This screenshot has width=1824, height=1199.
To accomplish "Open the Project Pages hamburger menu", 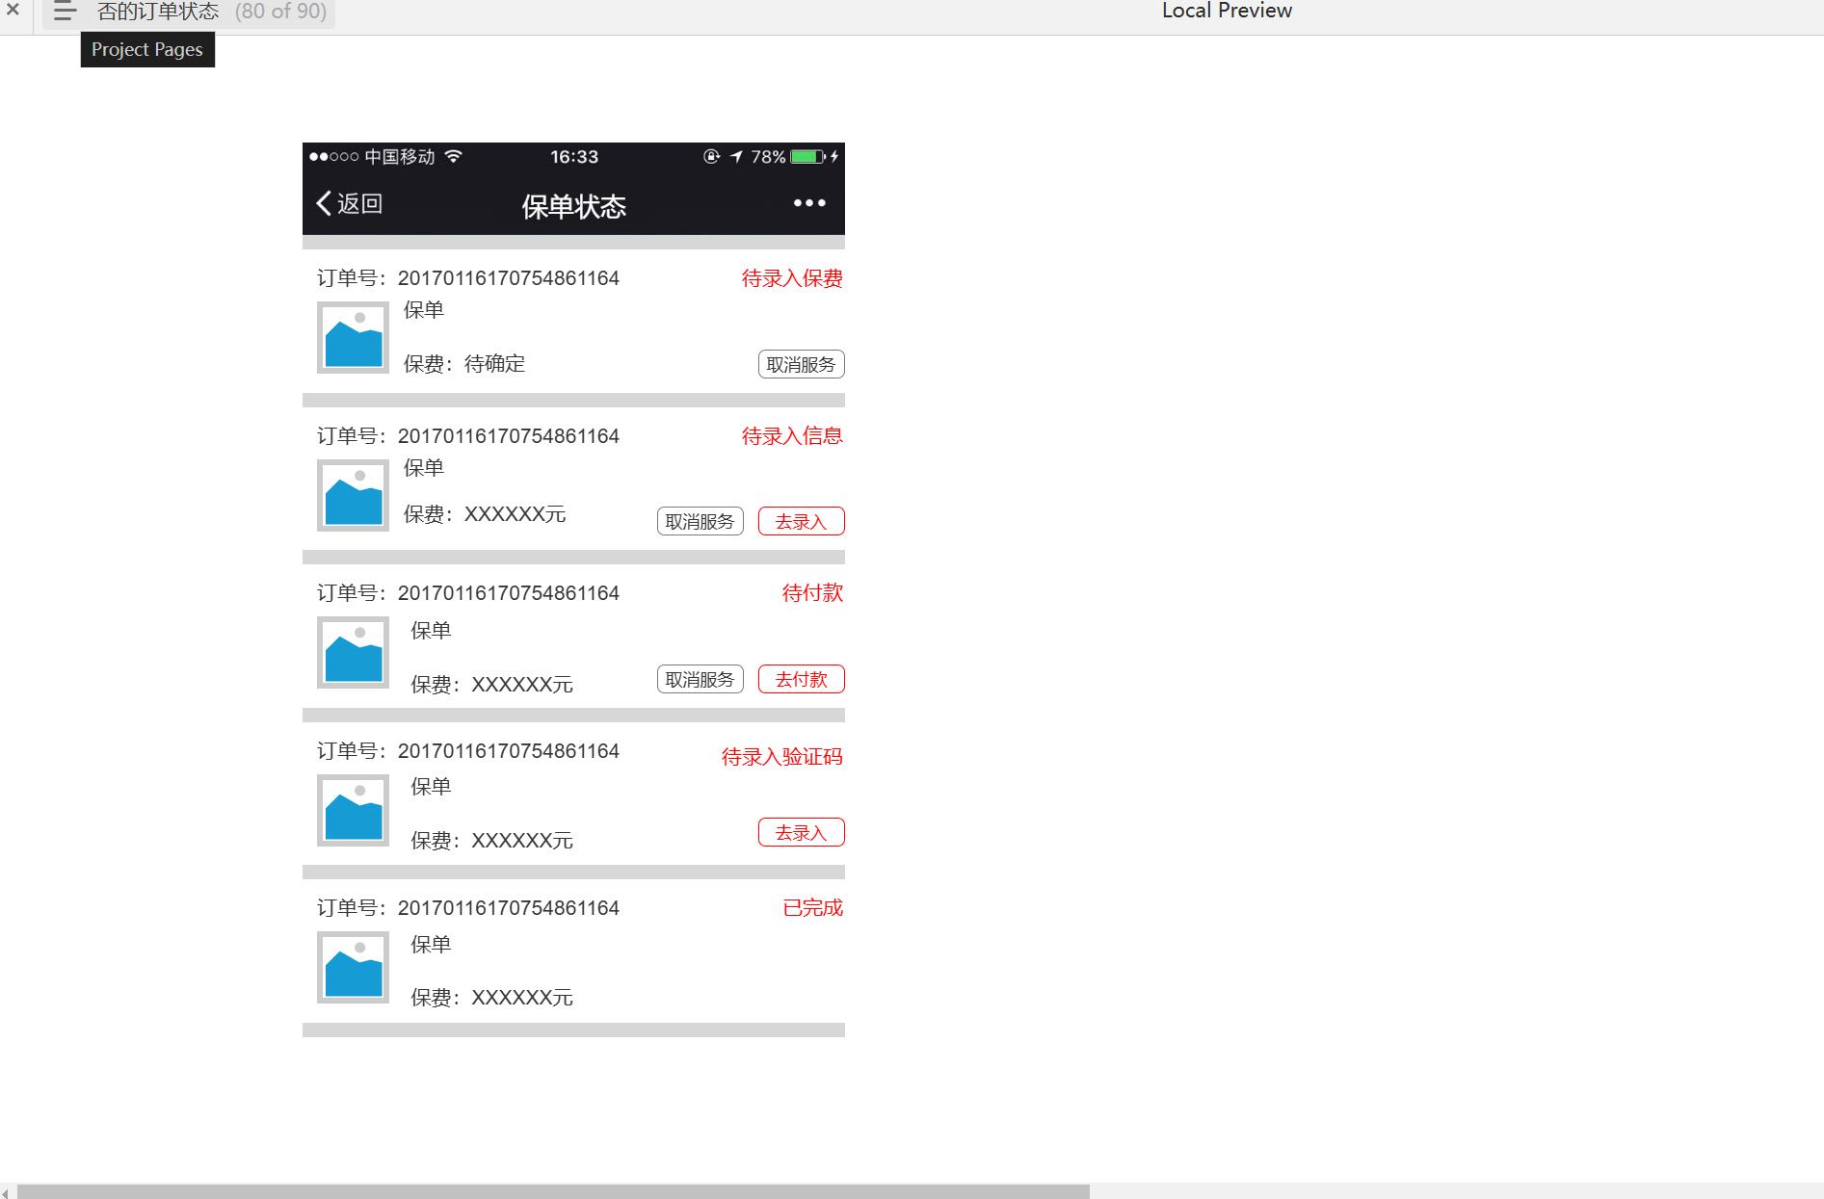I will (x=65, y=12).
